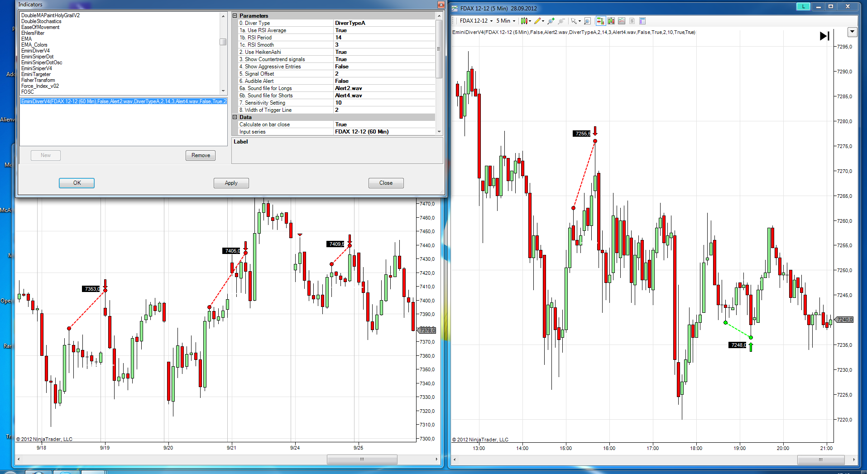
Task: Click the Show Countertrend signals value
Action: tap(384, 59)
